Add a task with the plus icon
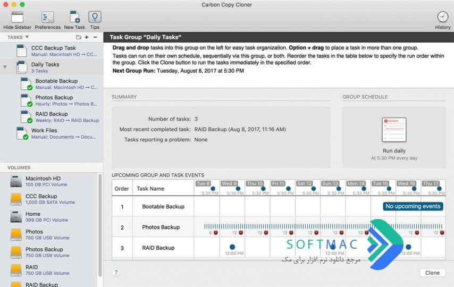The height and width of the screenshot is (287, 454). [87, 37]
